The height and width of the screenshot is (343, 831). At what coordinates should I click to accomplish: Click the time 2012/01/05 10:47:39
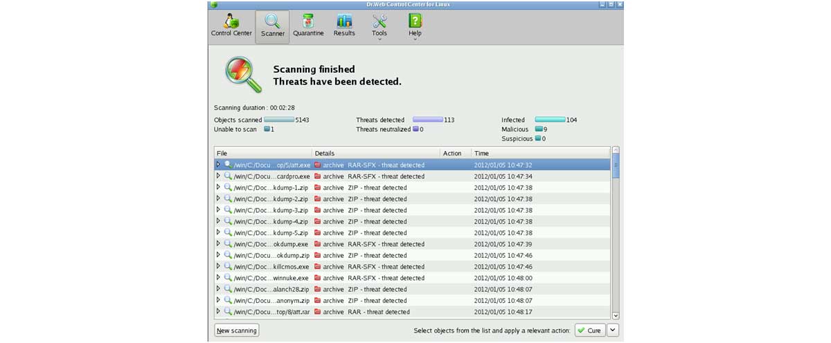[503, 244]
